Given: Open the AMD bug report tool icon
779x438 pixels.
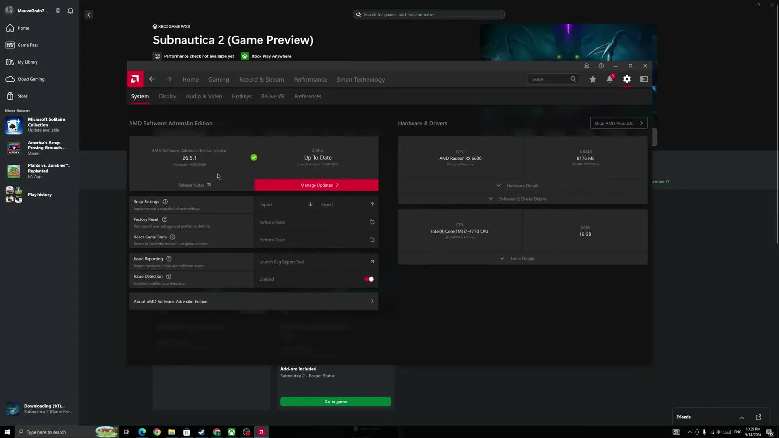Looking at the screenshot, I should (587, 66).
